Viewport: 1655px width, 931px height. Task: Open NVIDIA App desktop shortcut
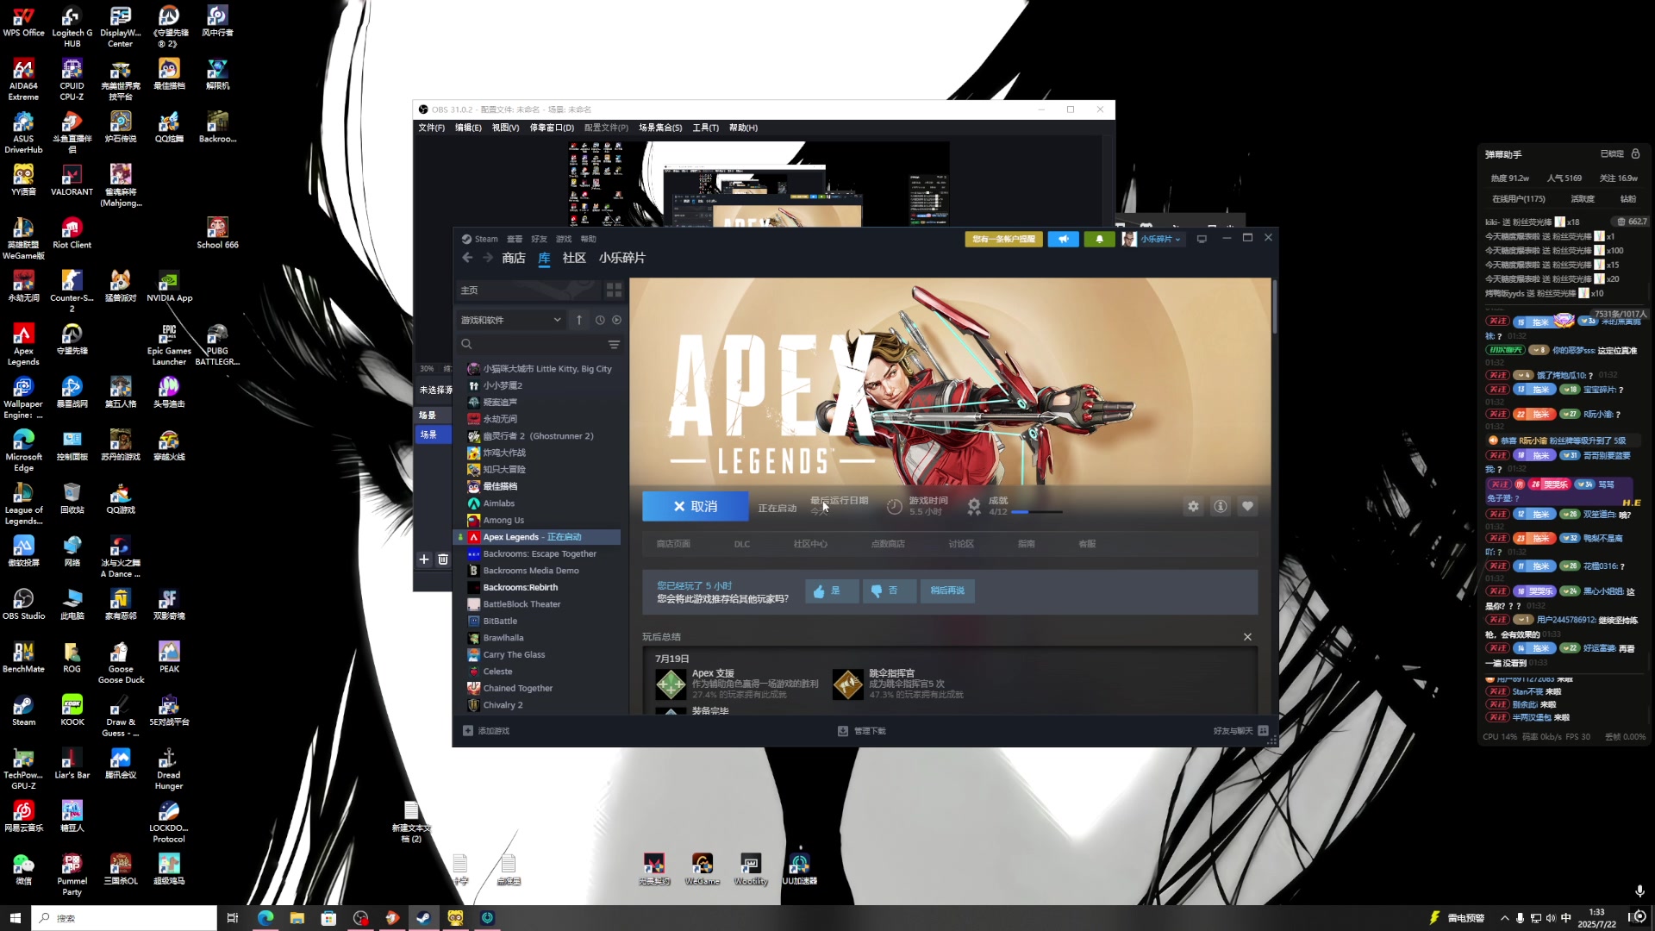[x=169, y=286]
